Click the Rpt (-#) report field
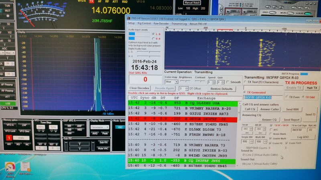This screenshot has height=180, width=321. click(x=312, y=130)
